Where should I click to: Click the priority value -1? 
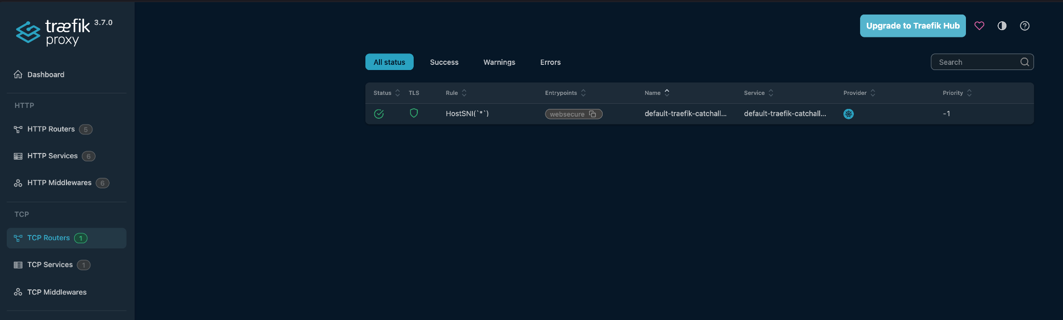[946, 114]
